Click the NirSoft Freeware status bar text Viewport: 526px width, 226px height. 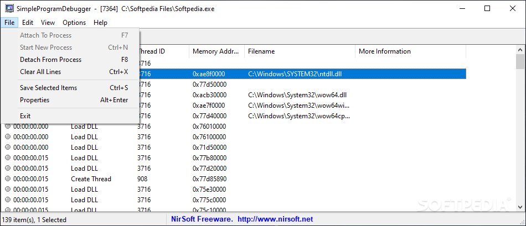coord(202,219)
